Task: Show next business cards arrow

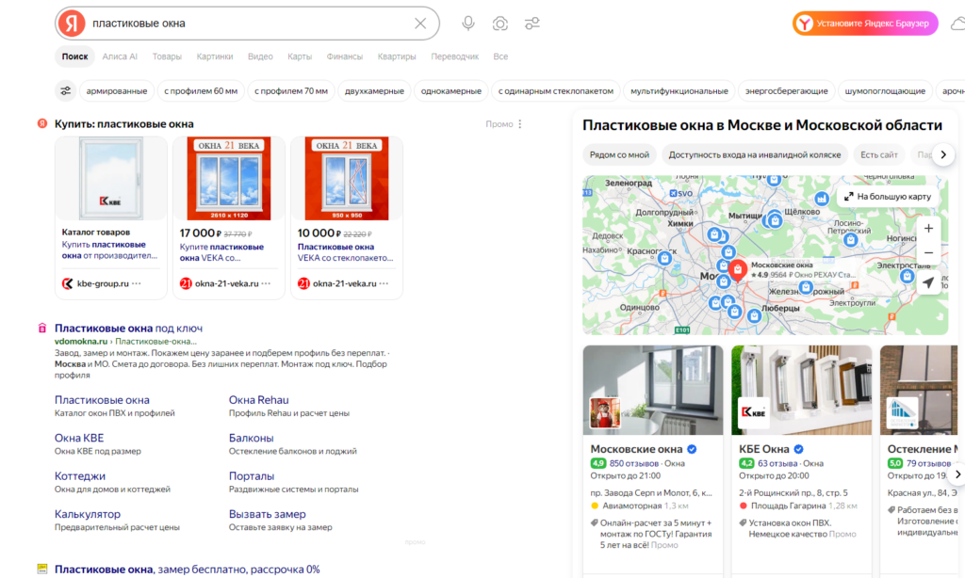Action: pyautogui.click(x=957, y=474)
